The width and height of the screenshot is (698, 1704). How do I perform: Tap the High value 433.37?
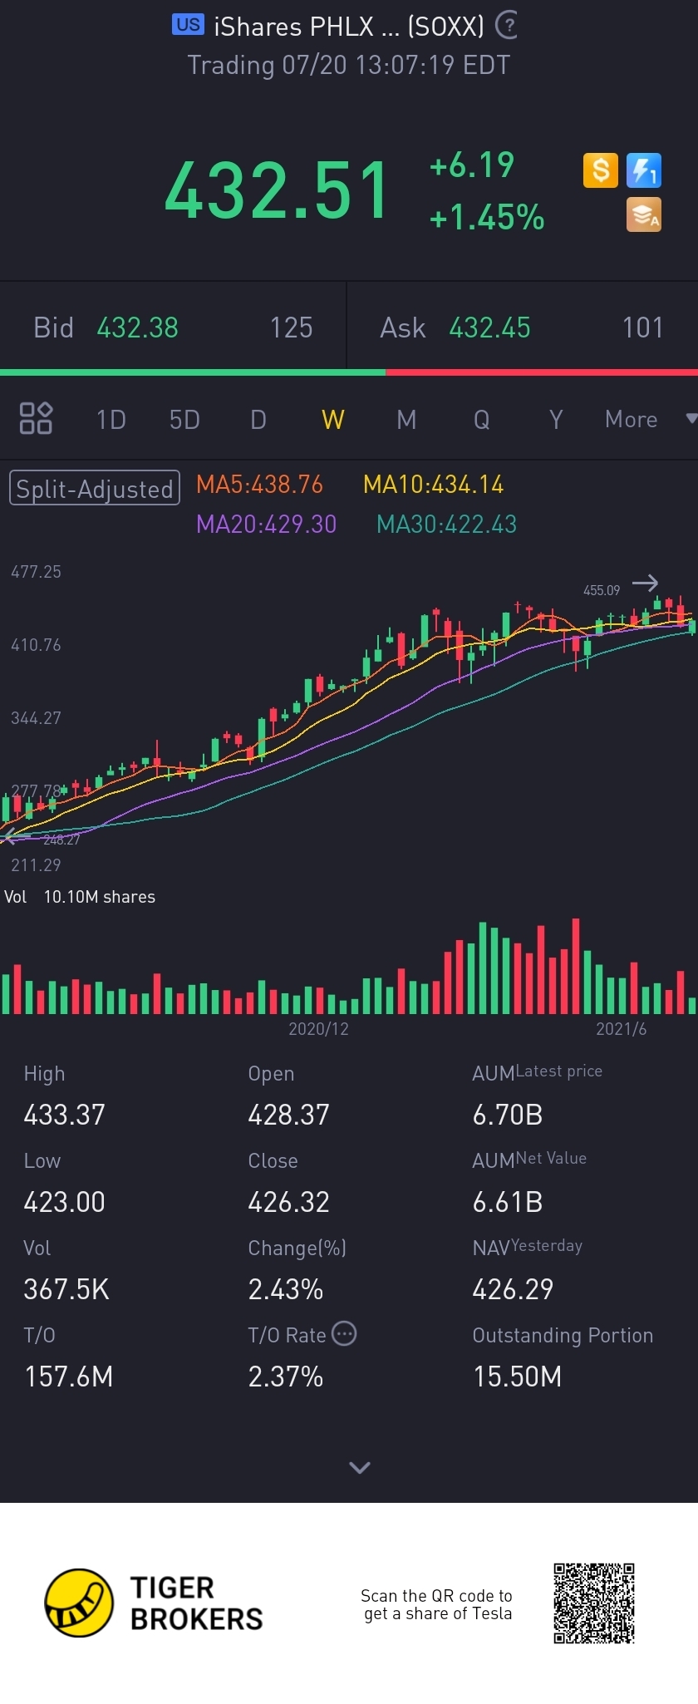64,1115
